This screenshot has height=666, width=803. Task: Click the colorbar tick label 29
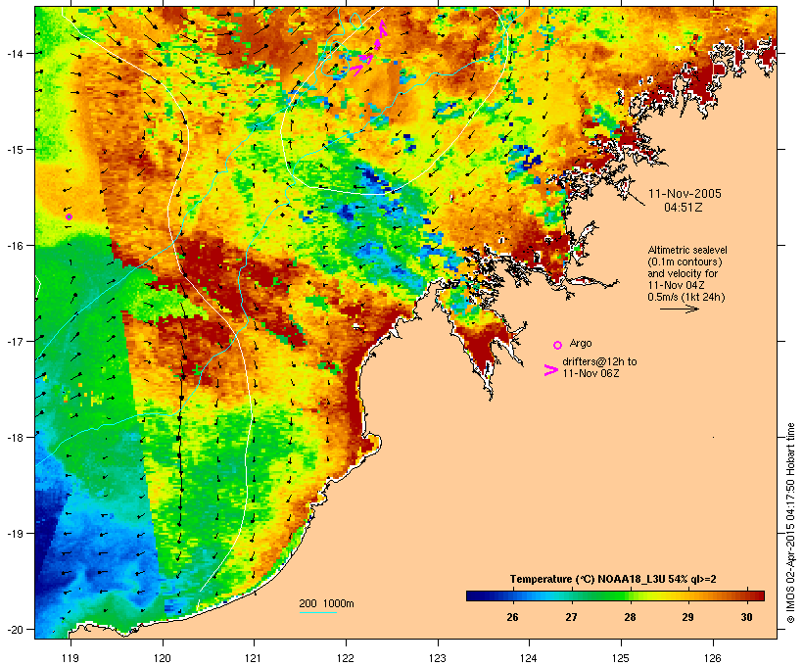click(x=688, y=617)
